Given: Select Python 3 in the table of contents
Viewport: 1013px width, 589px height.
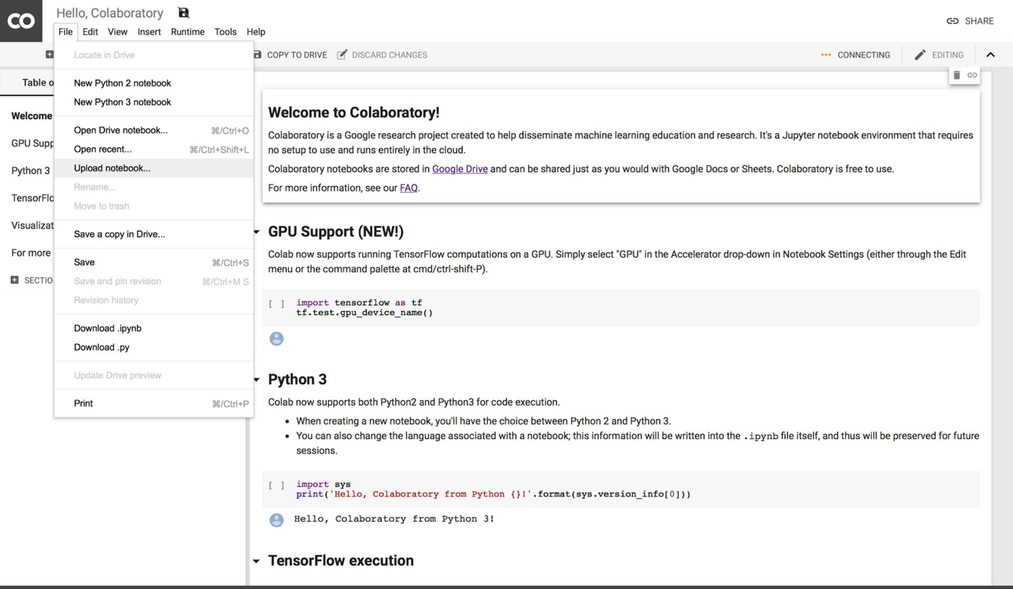Looking at the screenshot, I should pyautogui.click(x=30, y=170).
